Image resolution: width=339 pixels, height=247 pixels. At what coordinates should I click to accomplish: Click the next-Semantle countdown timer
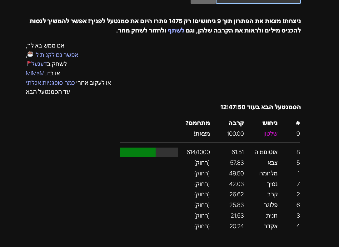pyautogui.click(x=233, y=107)
